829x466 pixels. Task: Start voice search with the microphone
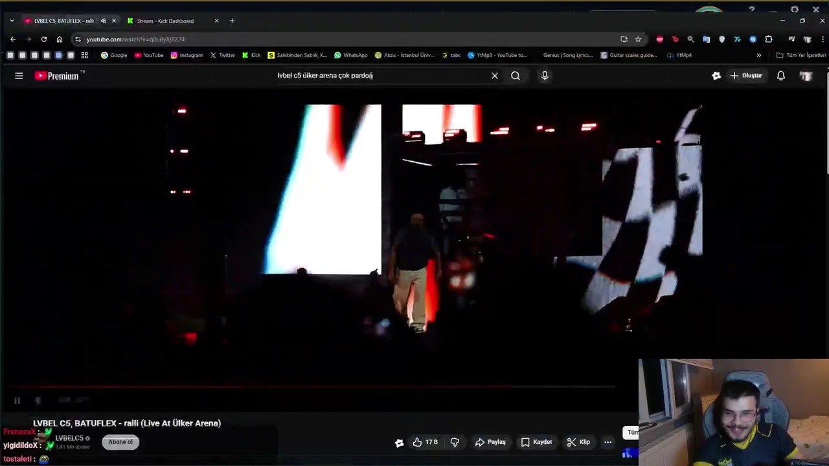pos(545,76)
